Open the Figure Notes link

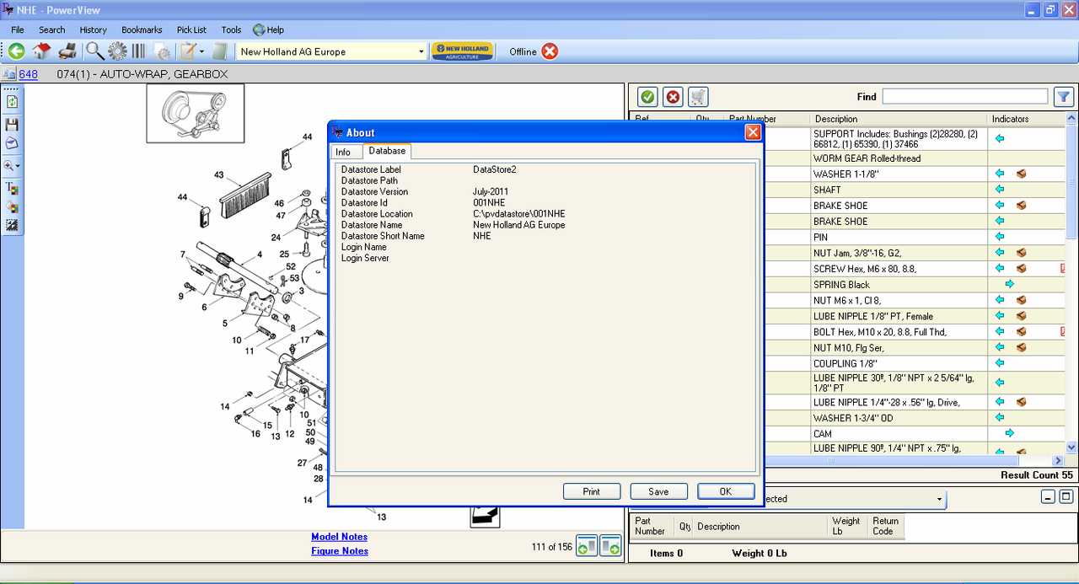(340, 551)
